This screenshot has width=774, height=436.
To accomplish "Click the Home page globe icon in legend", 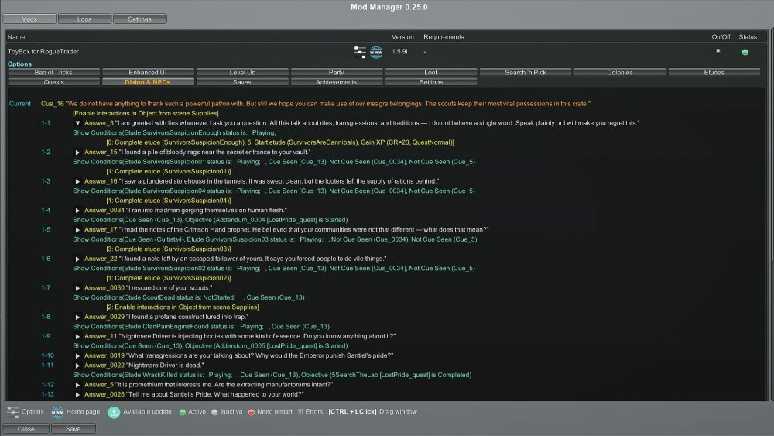I will 57,412.
